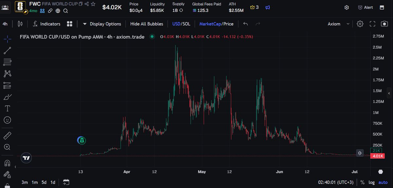
Task: Select the brush drawing tool
Action: 7,97
